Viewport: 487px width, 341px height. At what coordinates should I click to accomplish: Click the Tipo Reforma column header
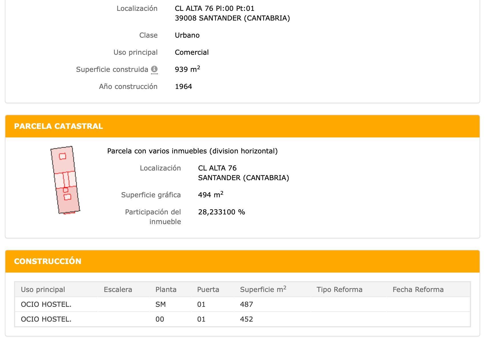(x=339, y=289)
